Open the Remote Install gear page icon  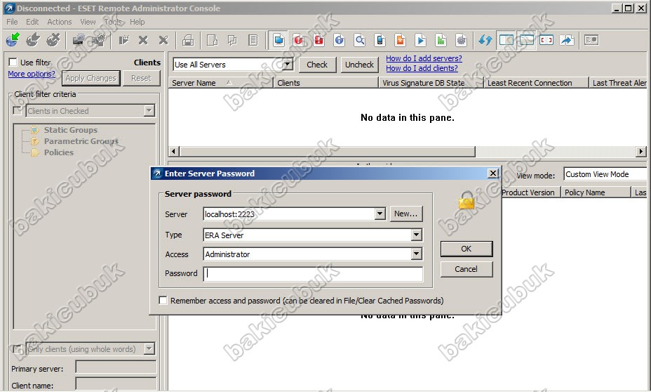coord(462,40)
